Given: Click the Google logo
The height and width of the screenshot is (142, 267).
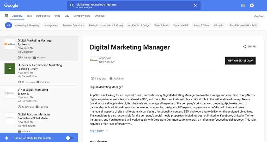Looking at the screenshot, I should (x=11, y=5).
